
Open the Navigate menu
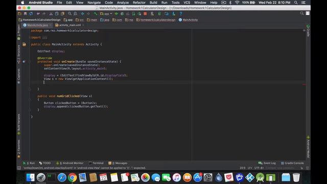click(94, 3)
